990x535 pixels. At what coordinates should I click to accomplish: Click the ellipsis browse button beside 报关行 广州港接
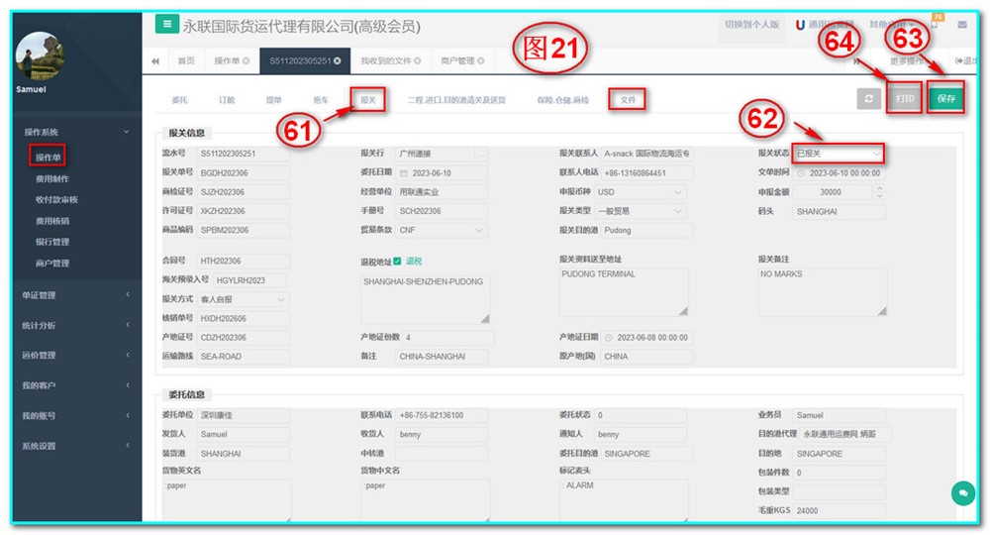coord(482,154)
